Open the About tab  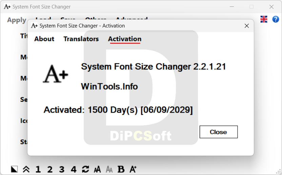(44, 39)
